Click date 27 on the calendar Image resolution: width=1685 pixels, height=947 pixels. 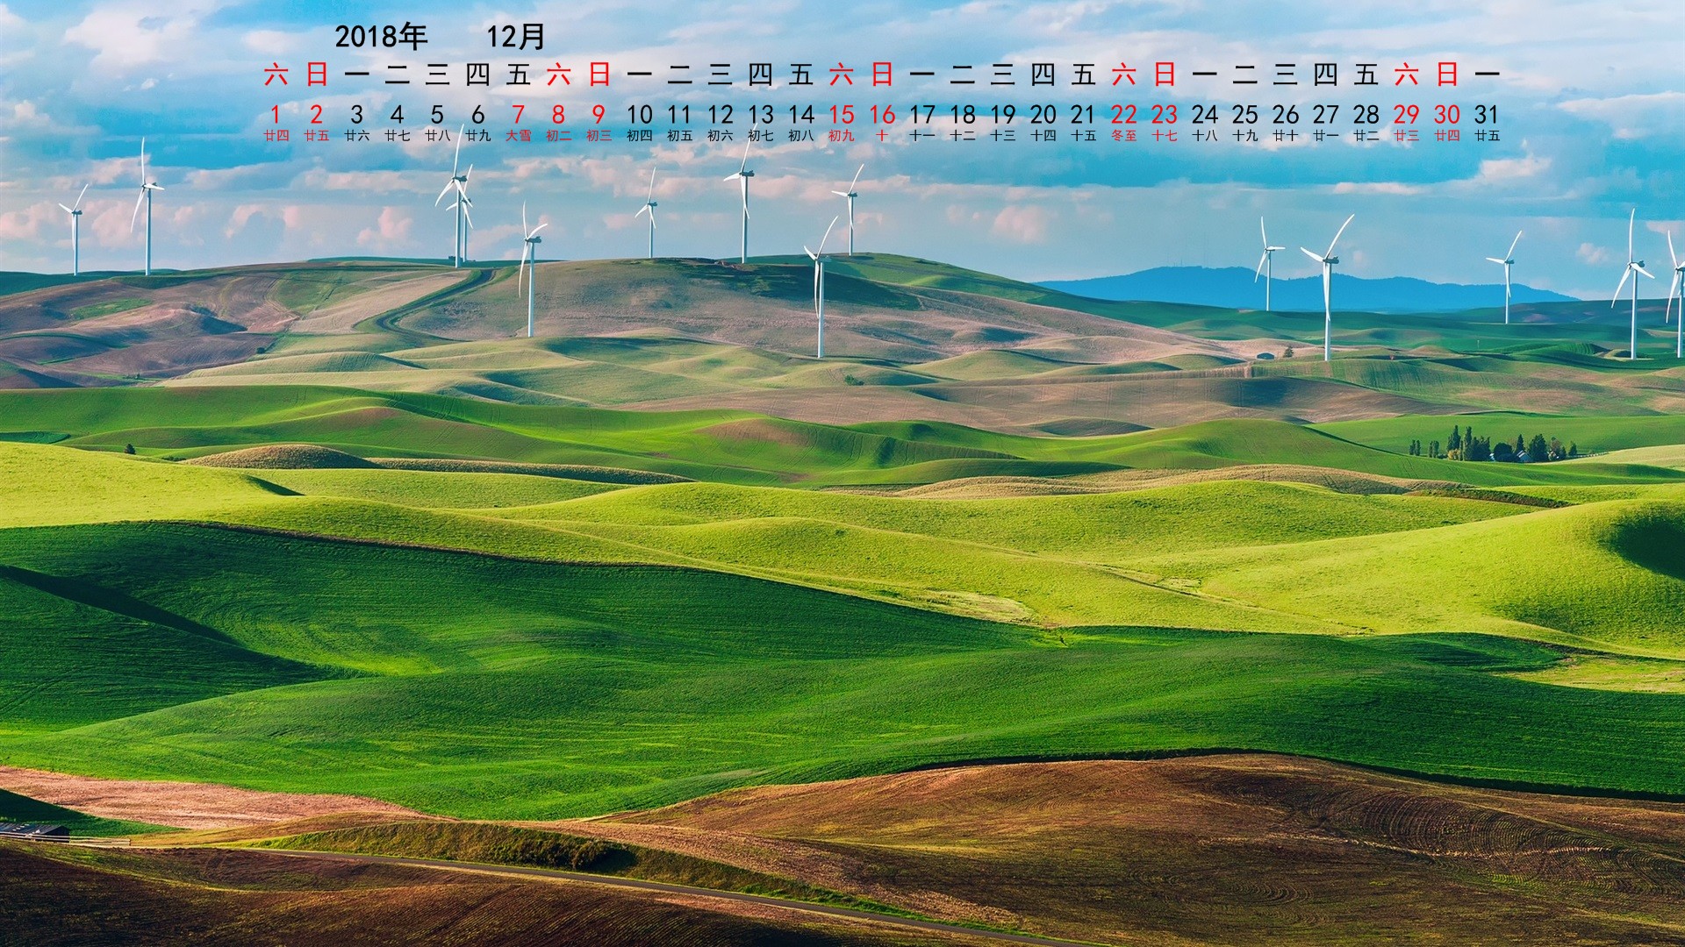1325,115
